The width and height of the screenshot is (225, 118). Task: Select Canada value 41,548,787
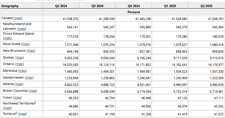[x=216, y=19]
